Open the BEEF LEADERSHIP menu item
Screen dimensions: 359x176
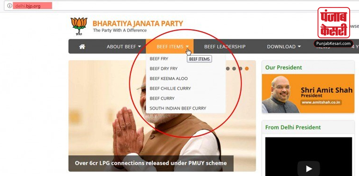[x=225, y=47]
